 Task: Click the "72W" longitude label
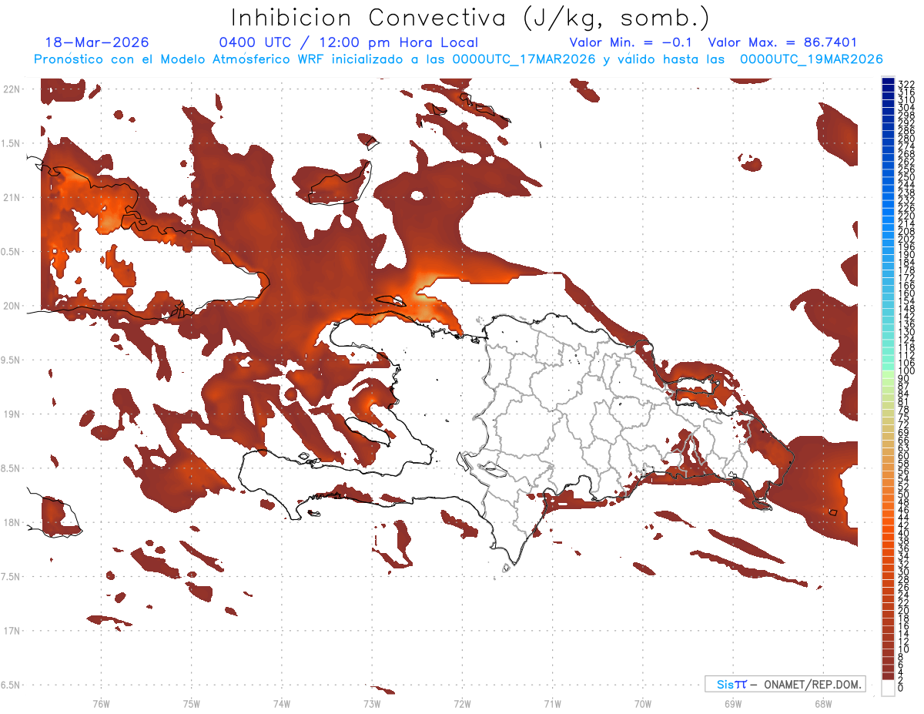coord(462,703)
